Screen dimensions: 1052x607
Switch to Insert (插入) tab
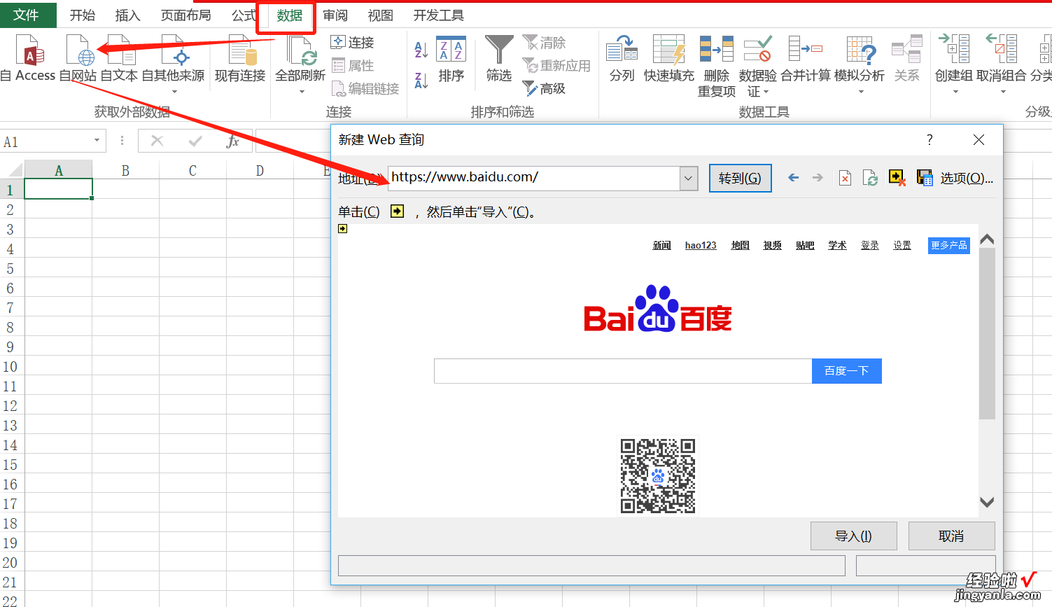[128, 15]
